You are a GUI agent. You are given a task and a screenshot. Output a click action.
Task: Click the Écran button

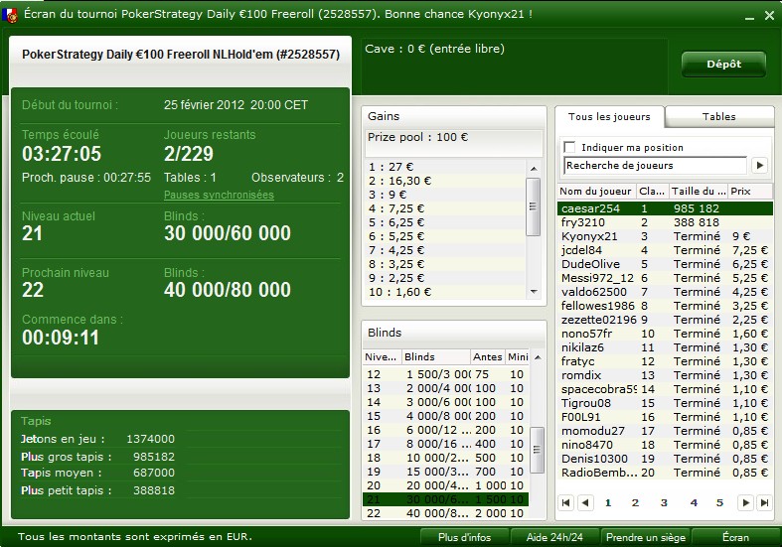tap(735, 537)
